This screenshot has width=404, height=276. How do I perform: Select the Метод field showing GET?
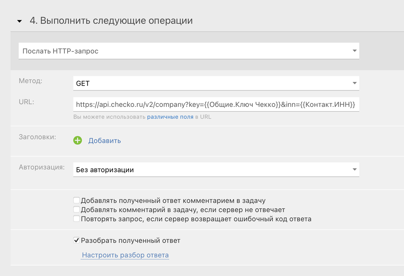tap(197, 83)
